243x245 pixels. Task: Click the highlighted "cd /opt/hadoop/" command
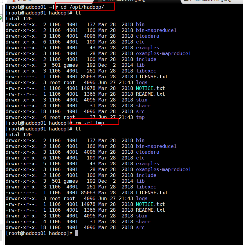[84, 7]
